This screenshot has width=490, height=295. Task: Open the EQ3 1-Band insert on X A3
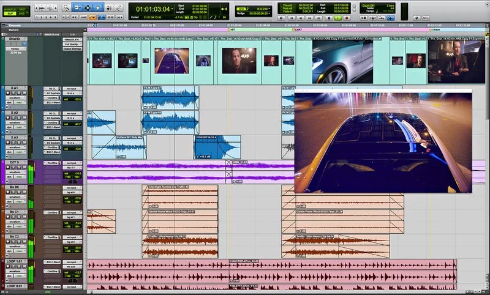click(x=52, y=152)
